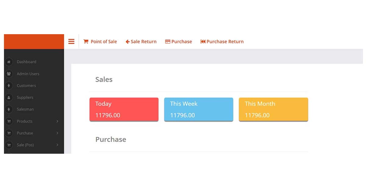Select the This Month sales summary card
This screenshot has width=366, height=183.
(273, 109)
